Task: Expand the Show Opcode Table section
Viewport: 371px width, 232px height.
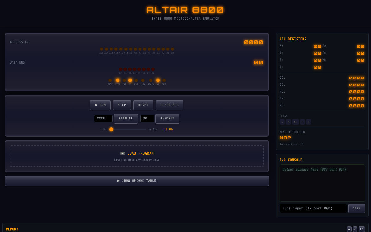Action: (137, 181)
